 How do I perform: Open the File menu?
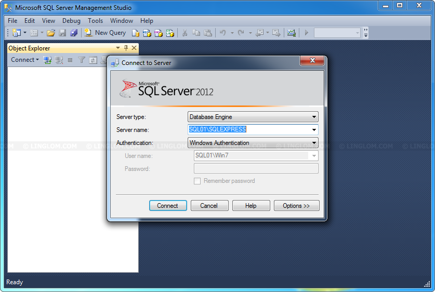pos(12,21)
